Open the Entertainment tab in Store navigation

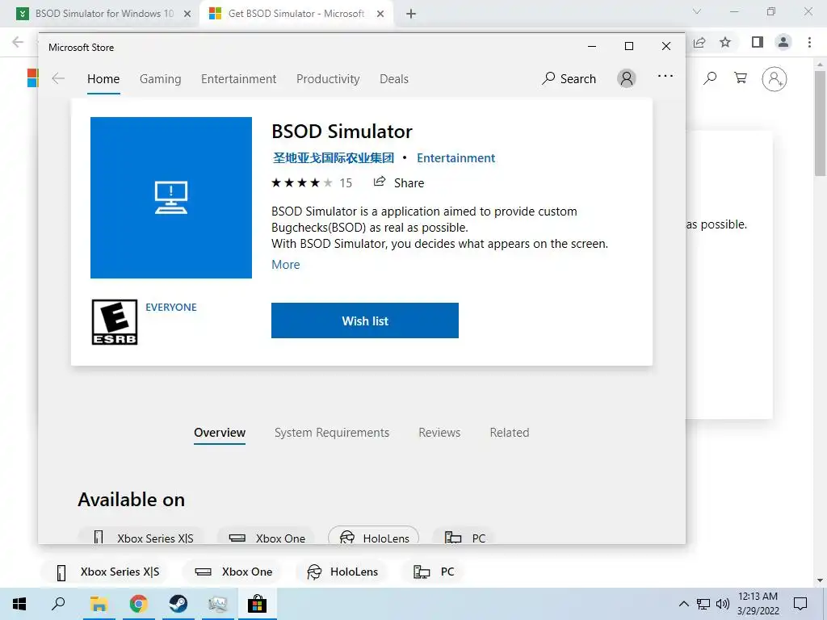(x=238, y=79)
